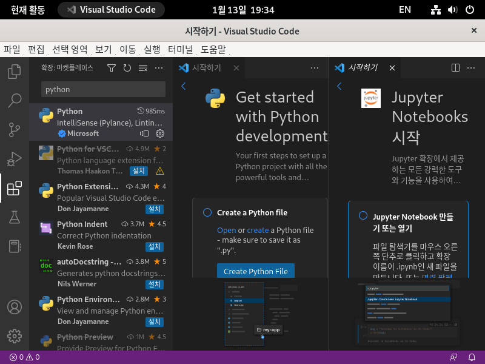Image resolution: width=485 pixels, height=364 pixels.
Task: Click the network icon in system tray
Action: [x=436, y=10]
